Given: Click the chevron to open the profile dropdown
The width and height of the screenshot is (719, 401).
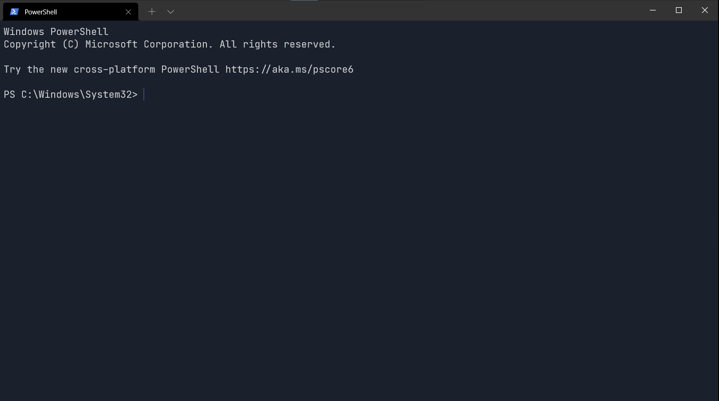Looking at the screenshot, I should 170,12.
